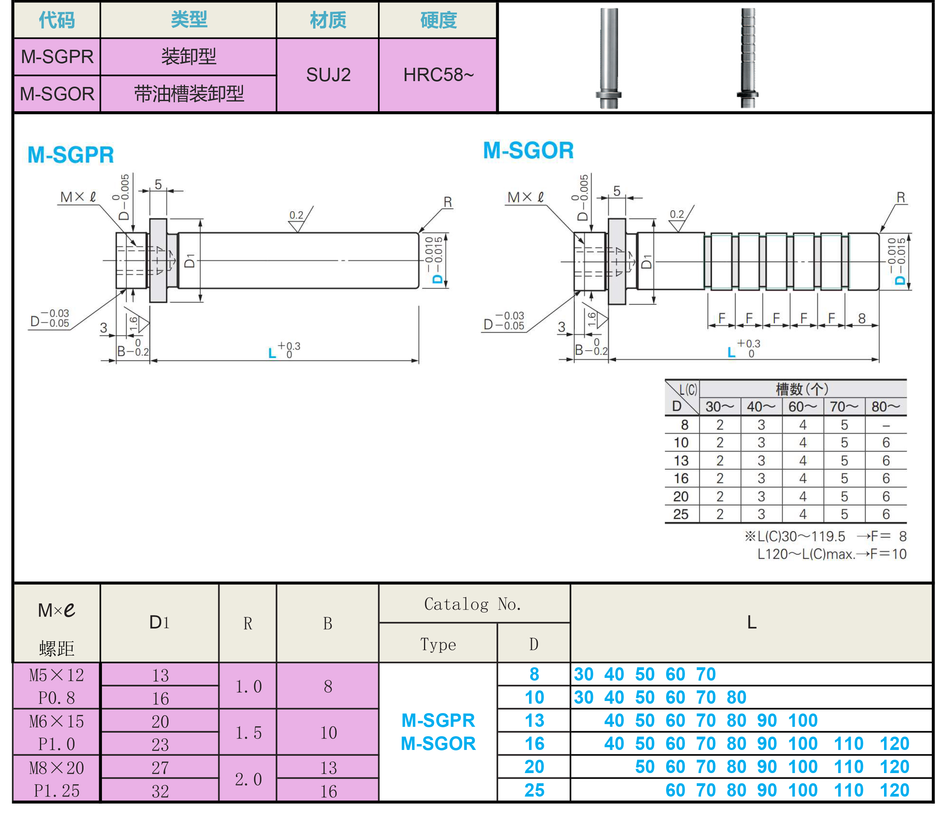
Task: Click the M-SGOR drawing title
Action: (528, 150)
